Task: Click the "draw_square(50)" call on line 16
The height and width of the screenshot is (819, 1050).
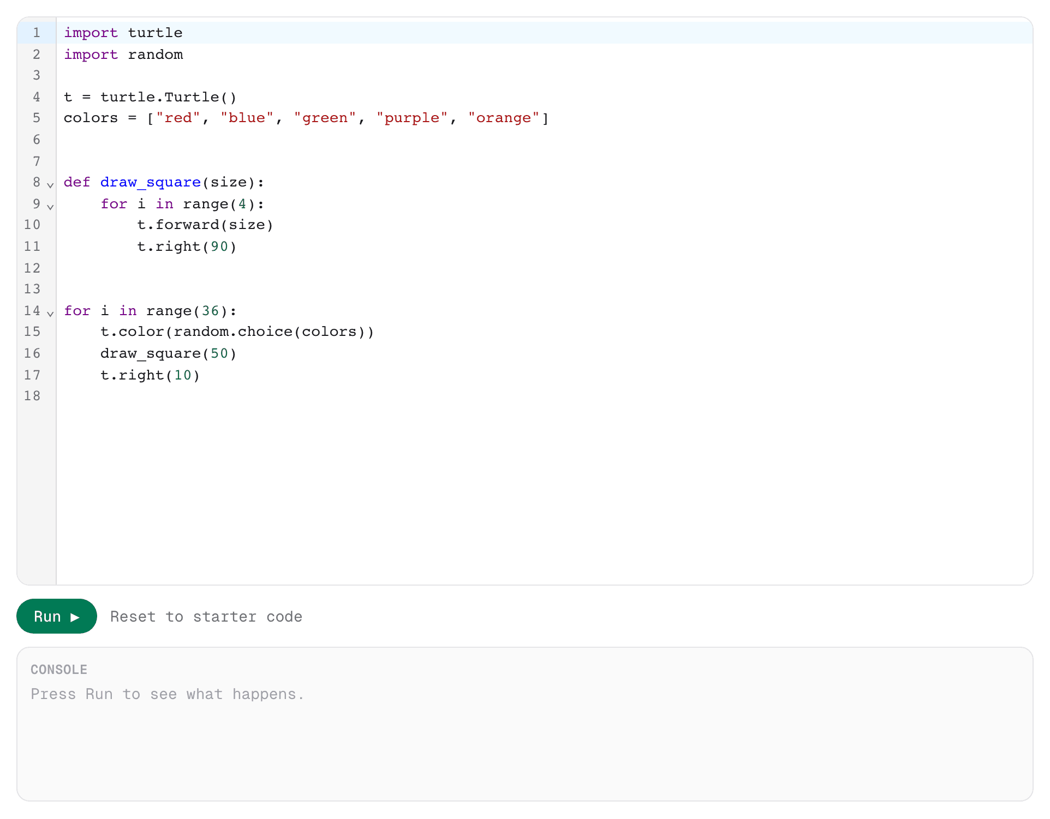Action: click(x=169, y=353)
